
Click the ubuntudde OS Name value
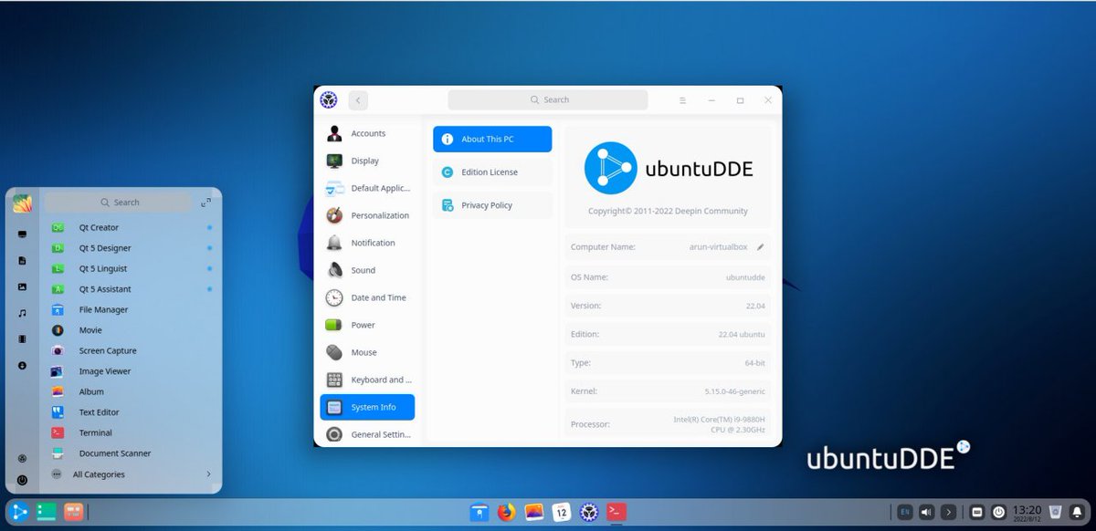click(x=745, y=276)
